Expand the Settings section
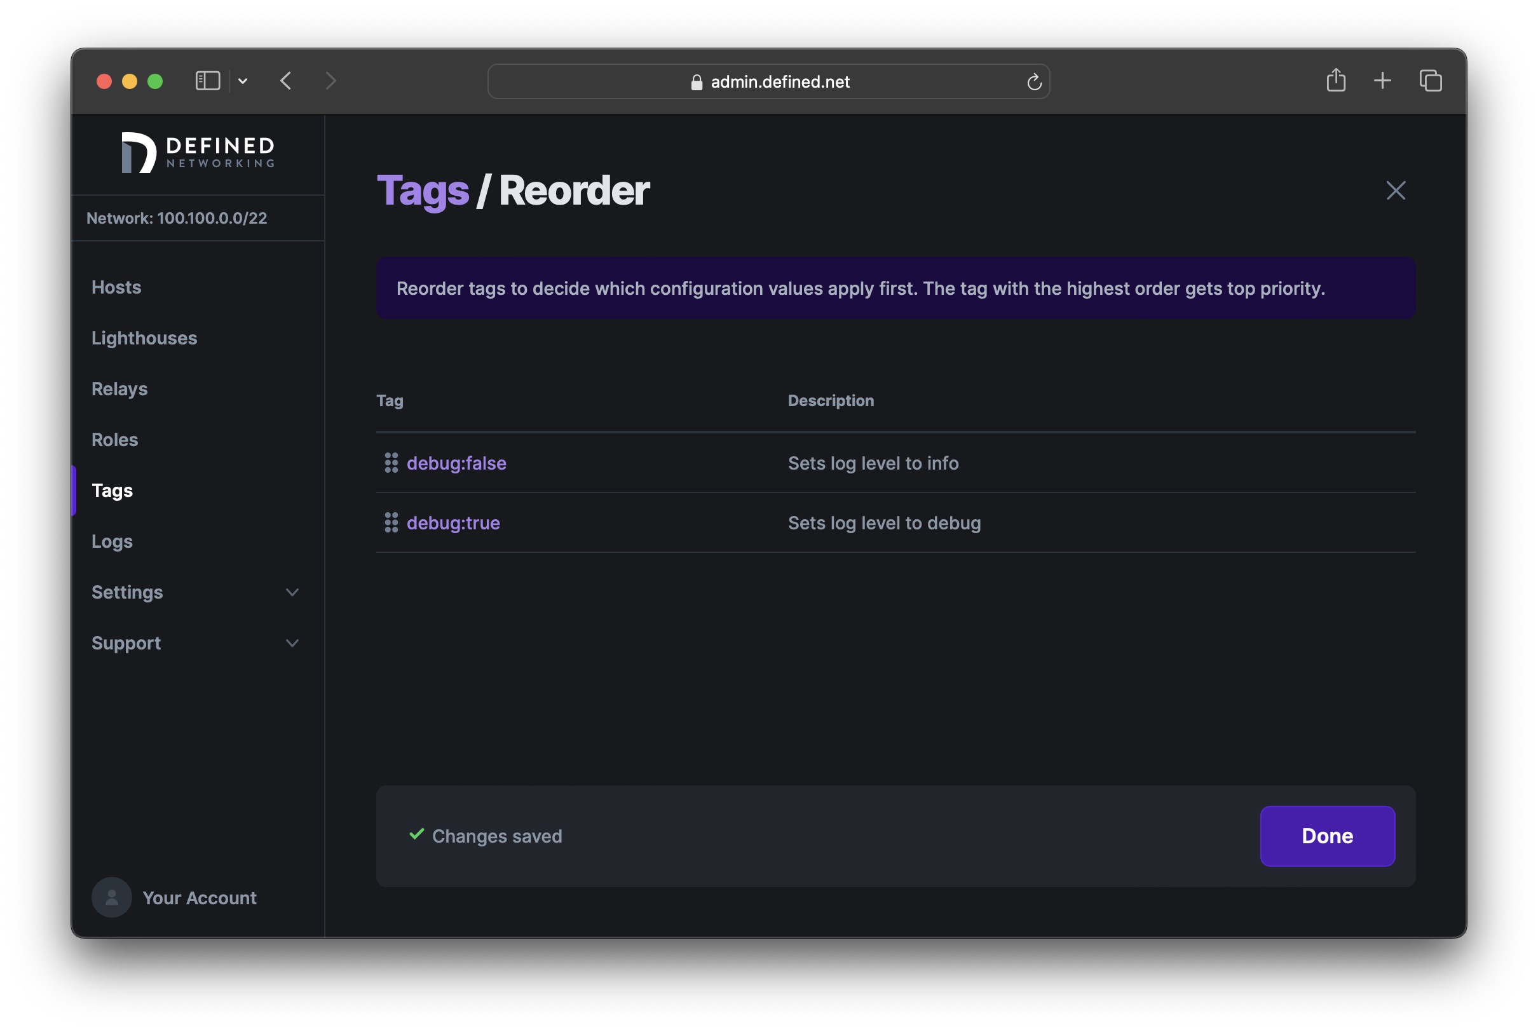 127,592
